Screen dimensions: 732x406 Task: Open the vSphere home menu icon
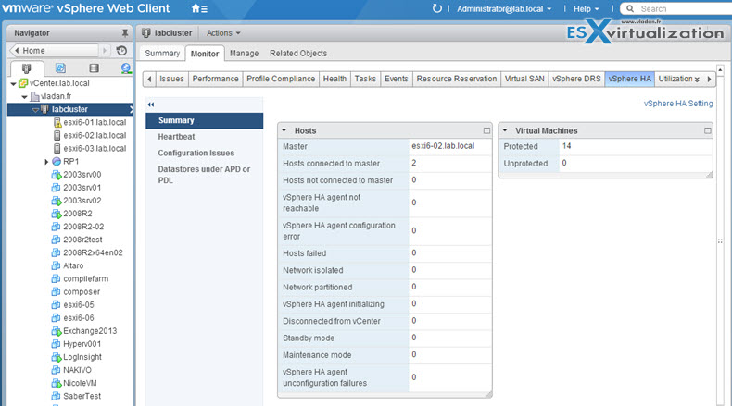click(x=199, y=8)
